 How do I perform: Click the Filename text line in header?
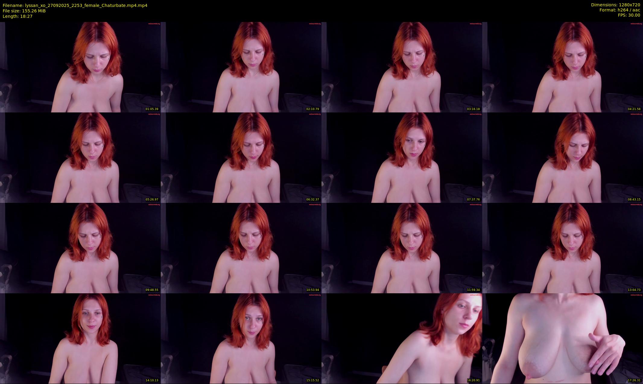point(75,5)
